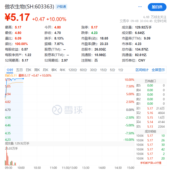The height and width of the screenshot is (173, 172).
Task: Click the 买2 row priced 5.16
Action: (x=150, y=113)
